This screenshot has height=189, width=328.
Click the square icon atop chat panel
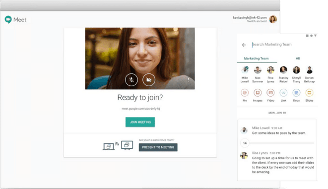307,36
